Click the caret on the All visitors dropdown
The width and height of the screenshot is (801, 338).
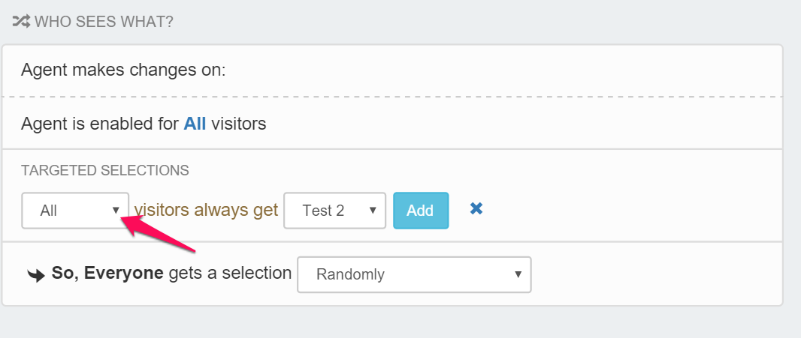click(x=116, y=211)
